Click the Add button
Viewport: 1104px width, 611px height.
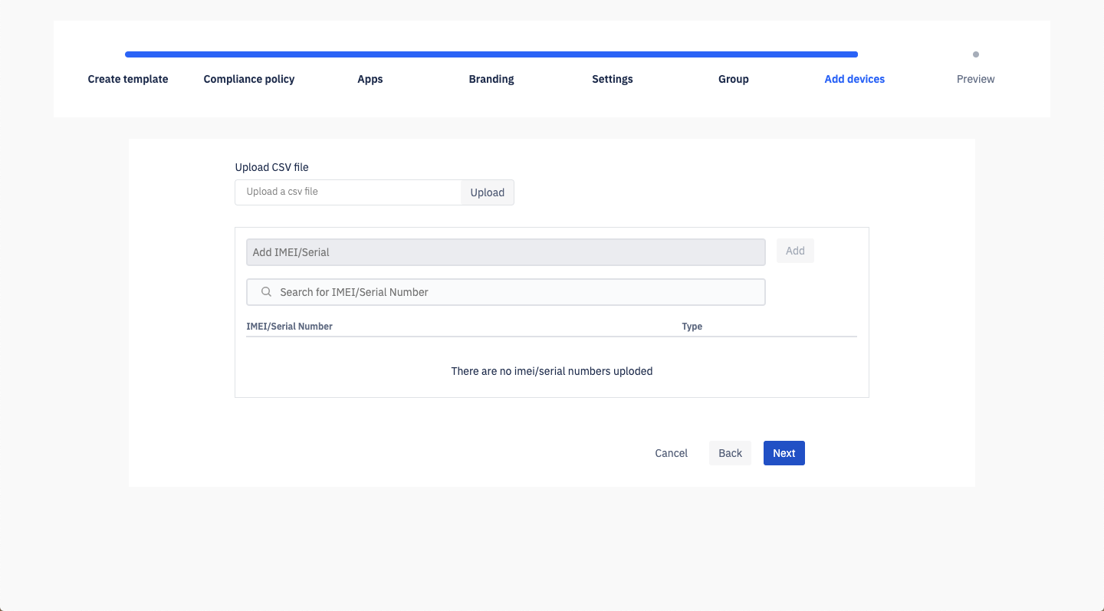pyautogui.click(x=795, y=251)
